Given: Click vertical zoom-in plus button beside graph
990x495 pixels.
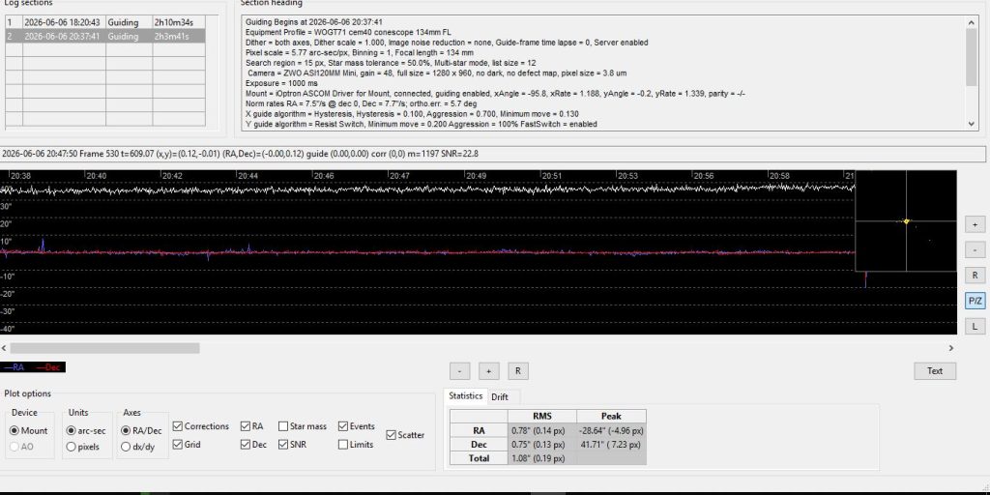Looking at the screenshot, I should pos(975,224).
